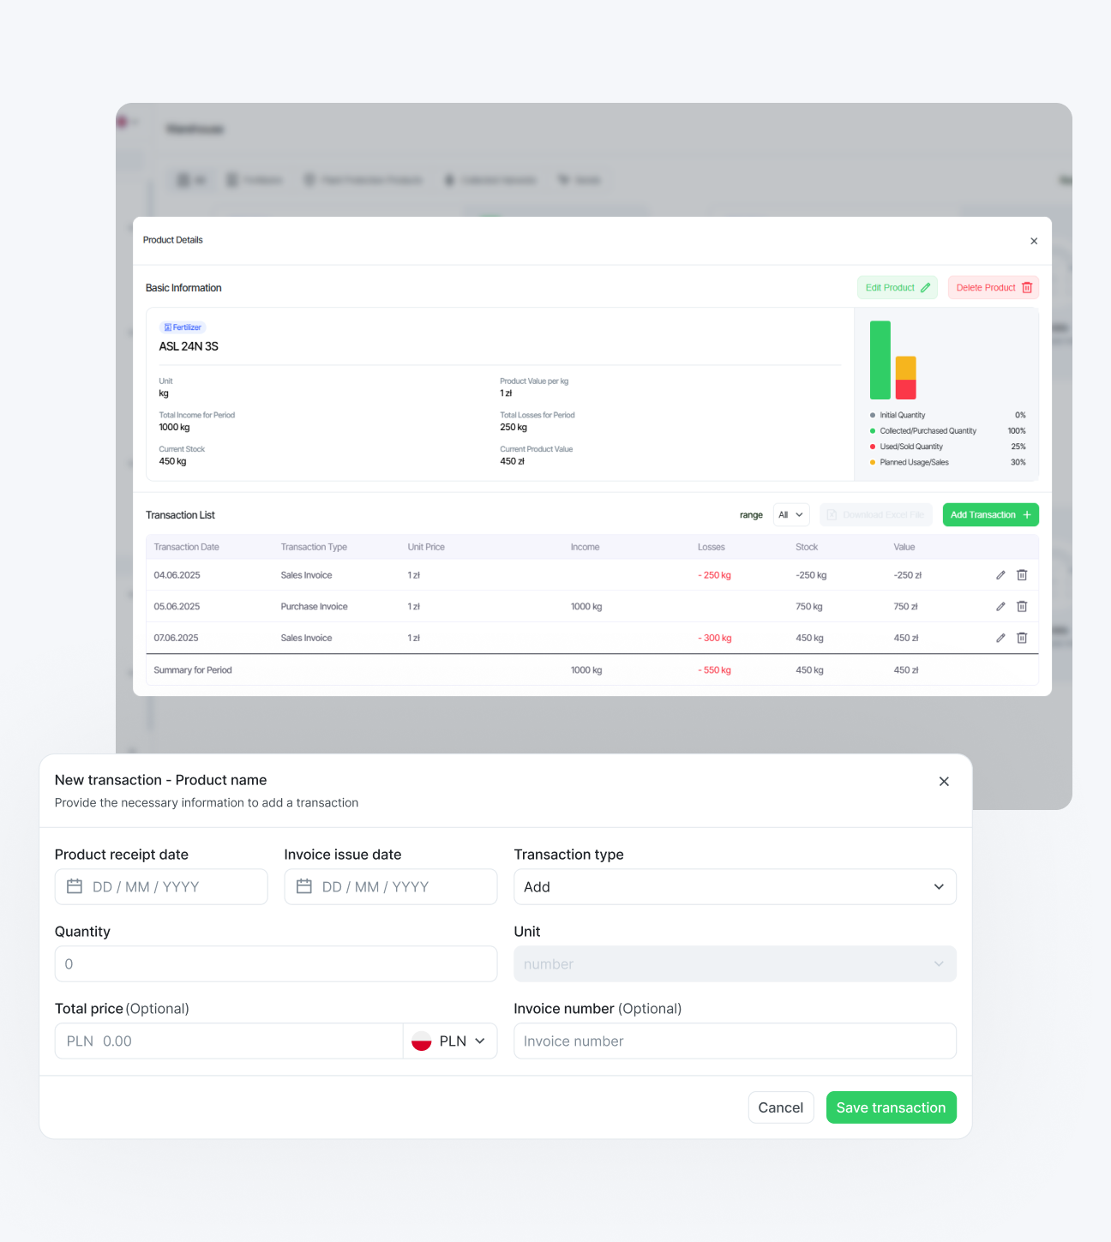This screenshot has height=1242, width=1111.
Task: Open the range All dropdown
Action: pos(791,514)
